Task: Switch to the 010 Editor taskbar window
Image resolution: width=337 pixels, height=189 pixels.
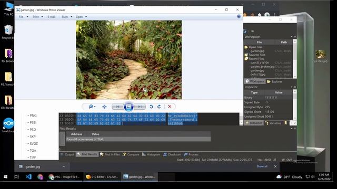Action: 102,177
